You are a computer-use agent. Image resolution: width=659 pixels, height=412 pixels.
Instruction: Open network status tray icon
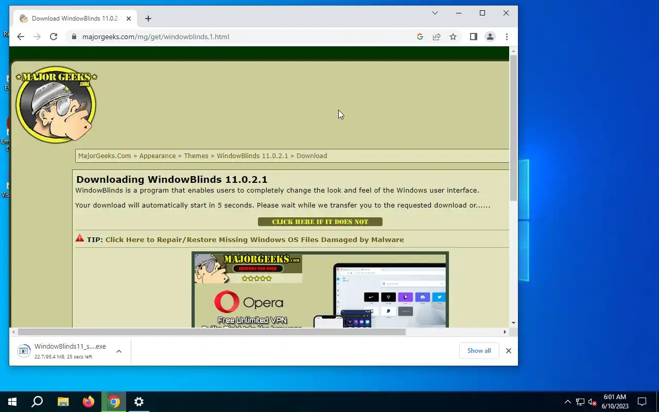coord(580,402)
